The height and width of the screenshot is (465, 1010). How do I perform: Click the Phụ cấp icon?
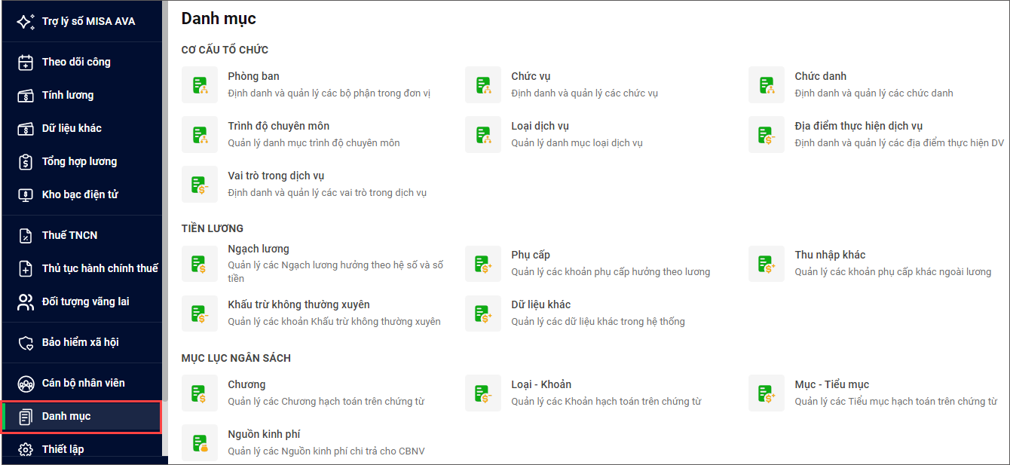coord(483,264)
